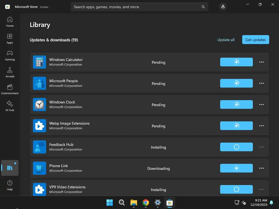Viewport: 279px width, 209px height.
Task: Click the Microsoft Store logo icon
Action: coord(7,7)
